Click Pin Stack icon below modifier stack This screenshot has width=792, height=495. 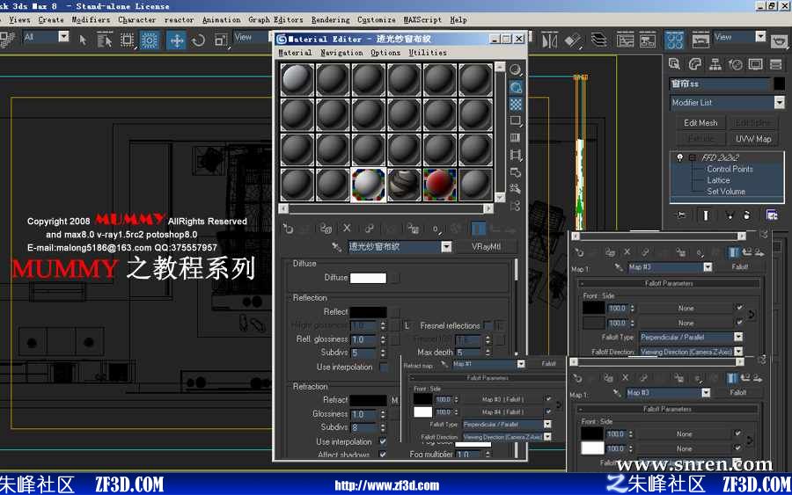point(680,215)
